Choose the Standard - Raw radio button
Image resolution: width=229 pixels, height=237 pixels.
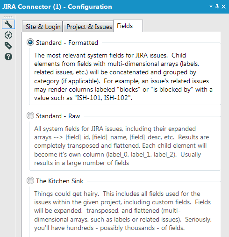(30, 115)
